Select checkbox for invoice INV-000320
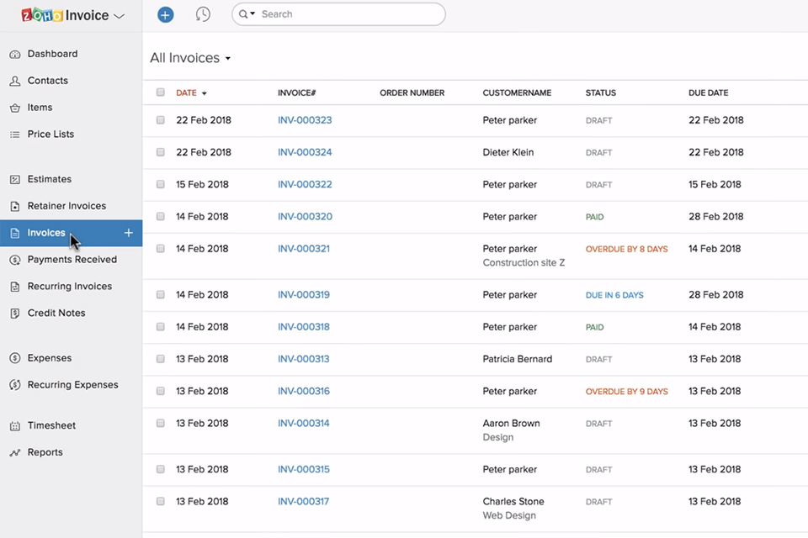The height and width of the screenshot is (538, 808). 161,217
